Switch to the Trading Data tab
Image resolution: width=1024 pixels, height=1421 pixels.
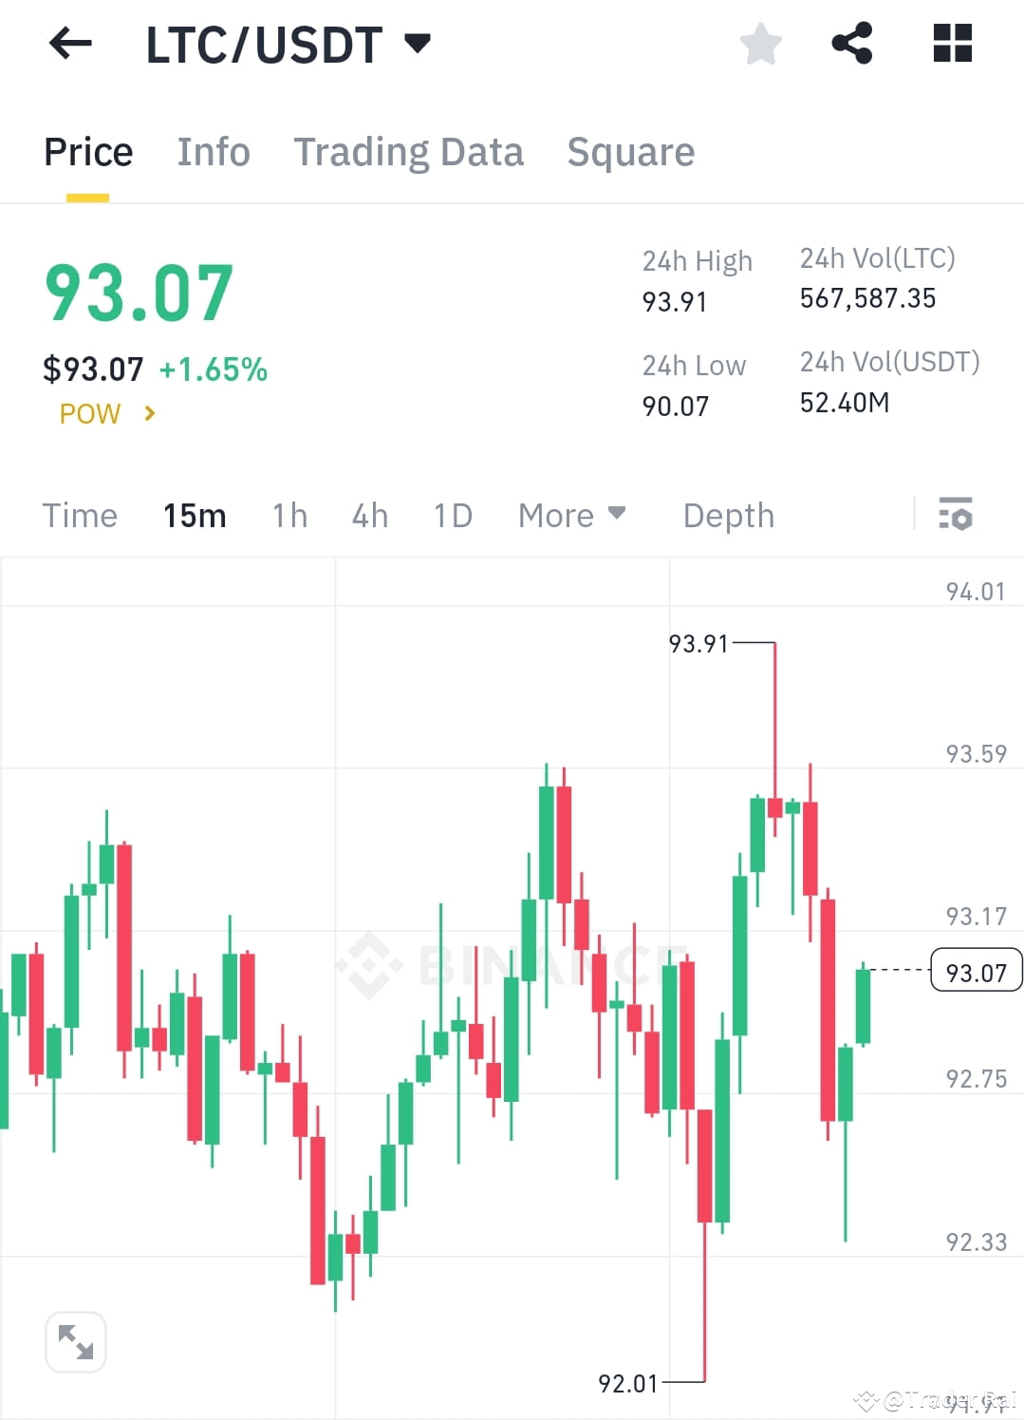coord(409,152)
